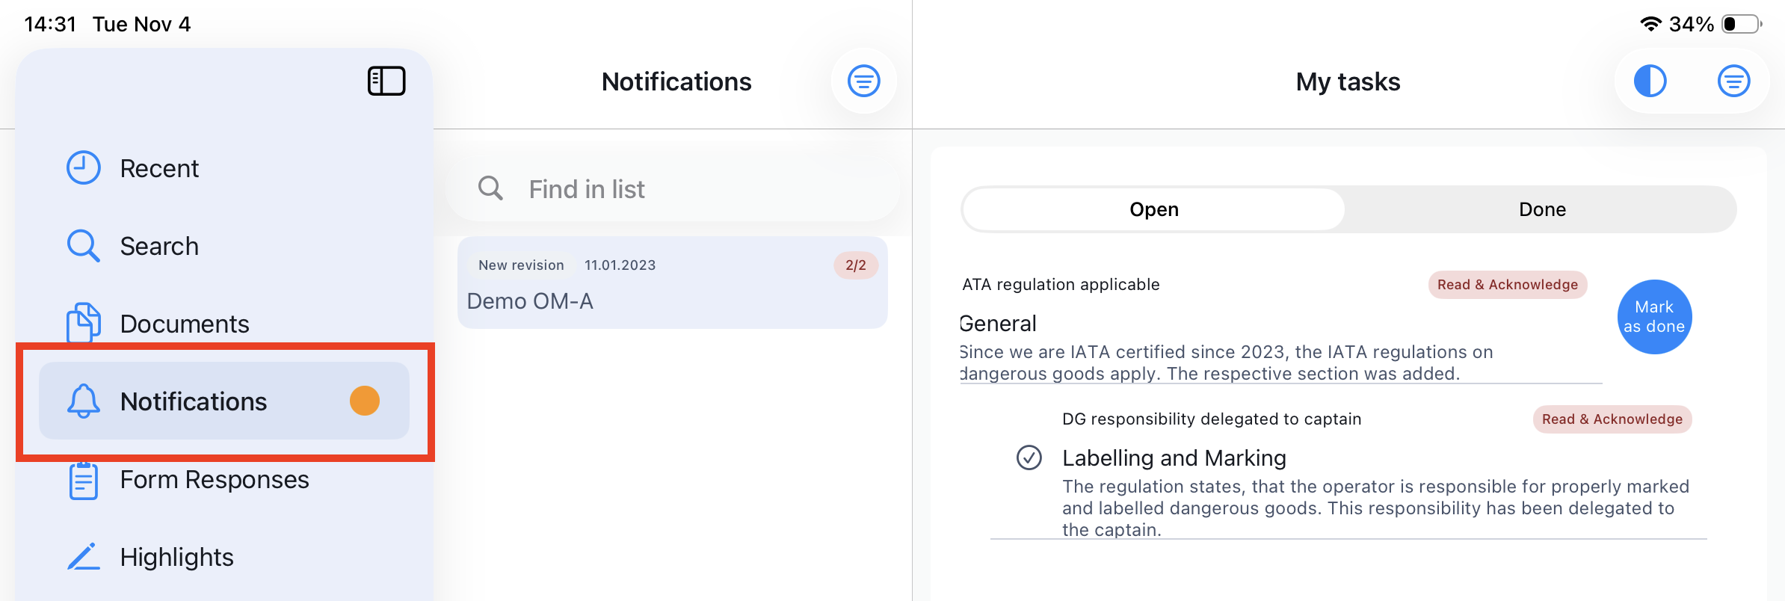This screenshot has height=601, width=1785.
Task: Open Documents in the sidebar
Action: 185,324
